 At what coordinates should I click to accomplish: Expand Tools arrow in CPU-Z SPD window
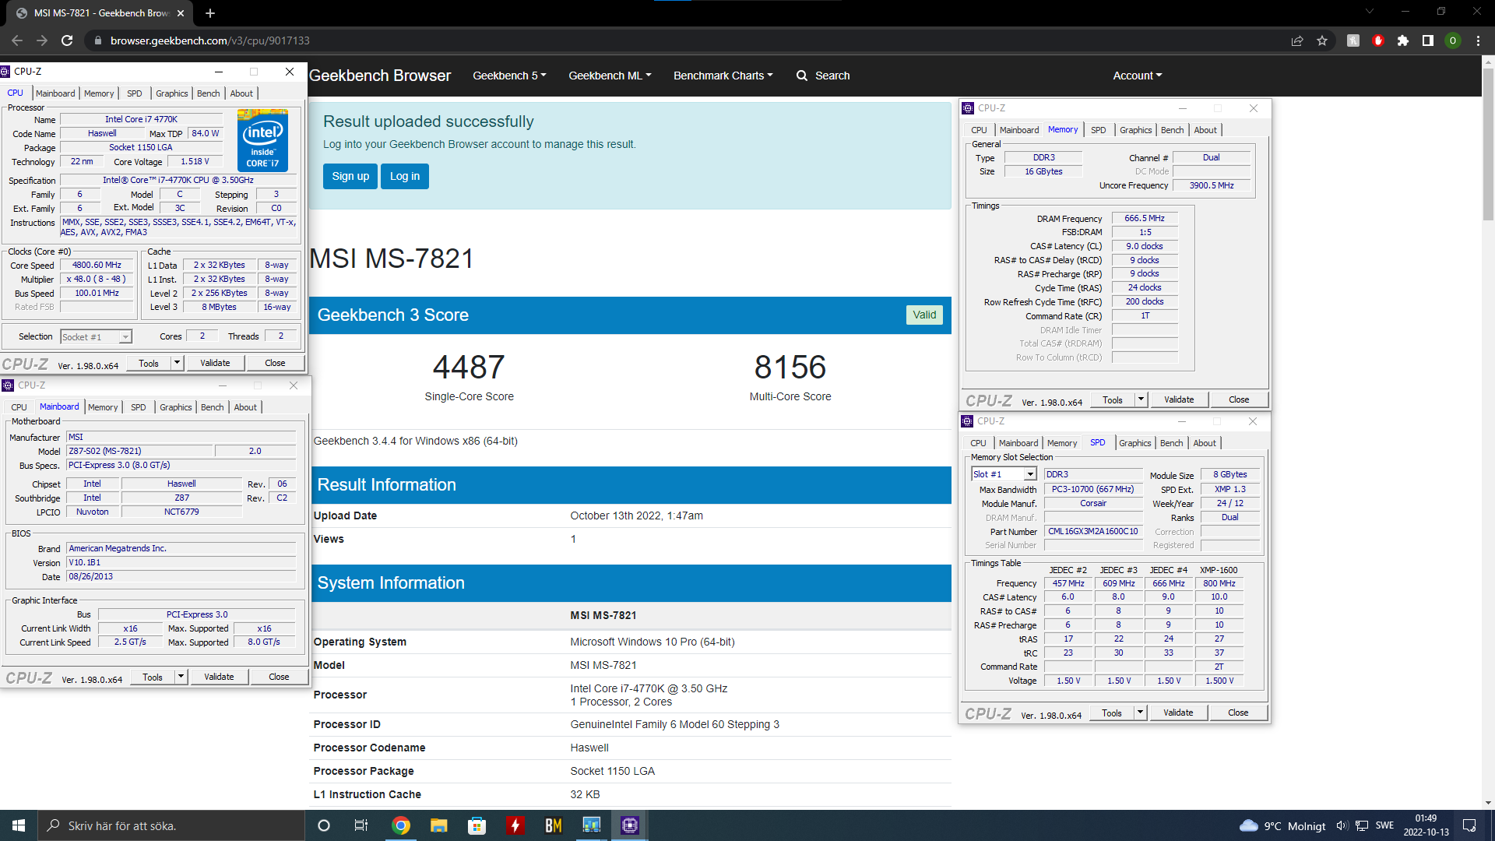click(x=1140, y=713)
